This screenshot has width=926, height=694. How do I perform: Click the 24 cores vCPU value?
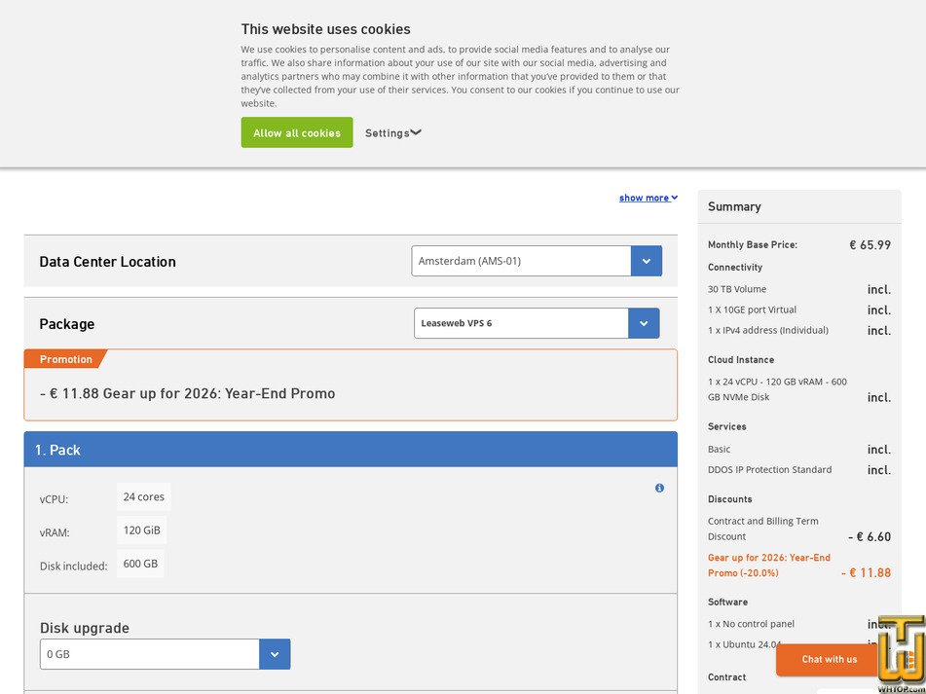click(x=143, y=496)
